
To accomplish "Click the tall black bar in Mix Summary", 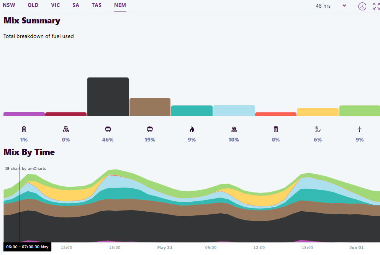I will click(108, 97).
